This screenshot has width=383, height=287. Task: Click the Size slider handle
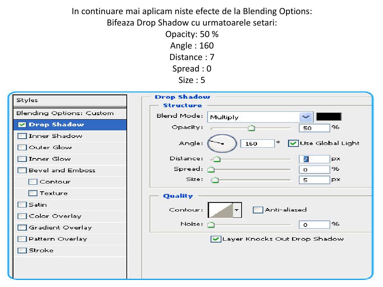(215, 180)
